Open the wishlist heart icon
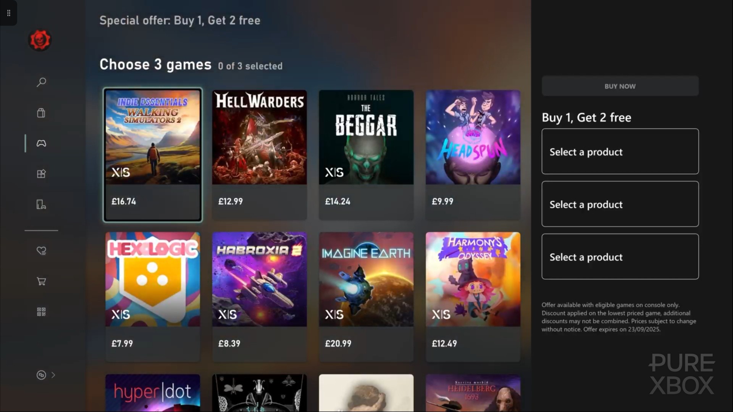Image resolution: width=733 pixels, height=412 pixels. [41, 251]
